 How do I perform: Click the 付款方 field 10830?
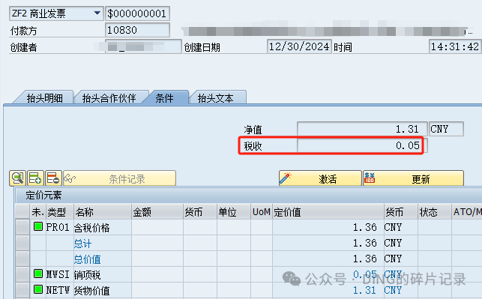point(137,30)
